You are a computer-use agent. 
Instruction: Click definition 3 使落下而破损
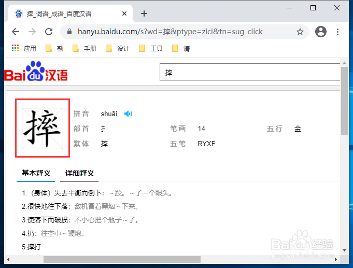click(80, 220)
